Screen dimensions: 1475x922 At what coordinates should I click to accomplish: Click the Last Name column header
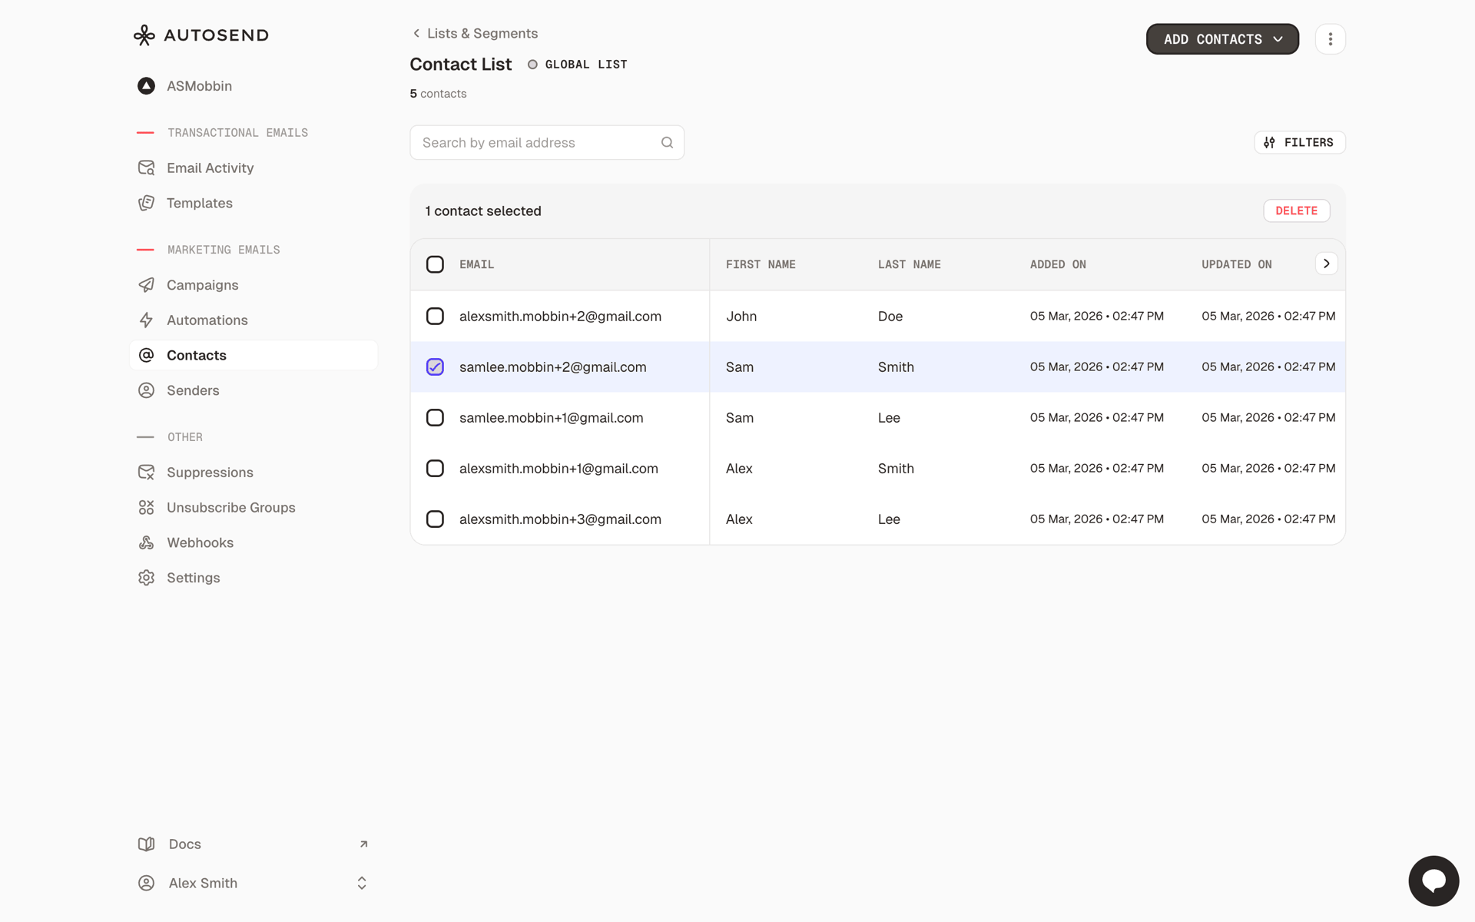tap(909, 264)
